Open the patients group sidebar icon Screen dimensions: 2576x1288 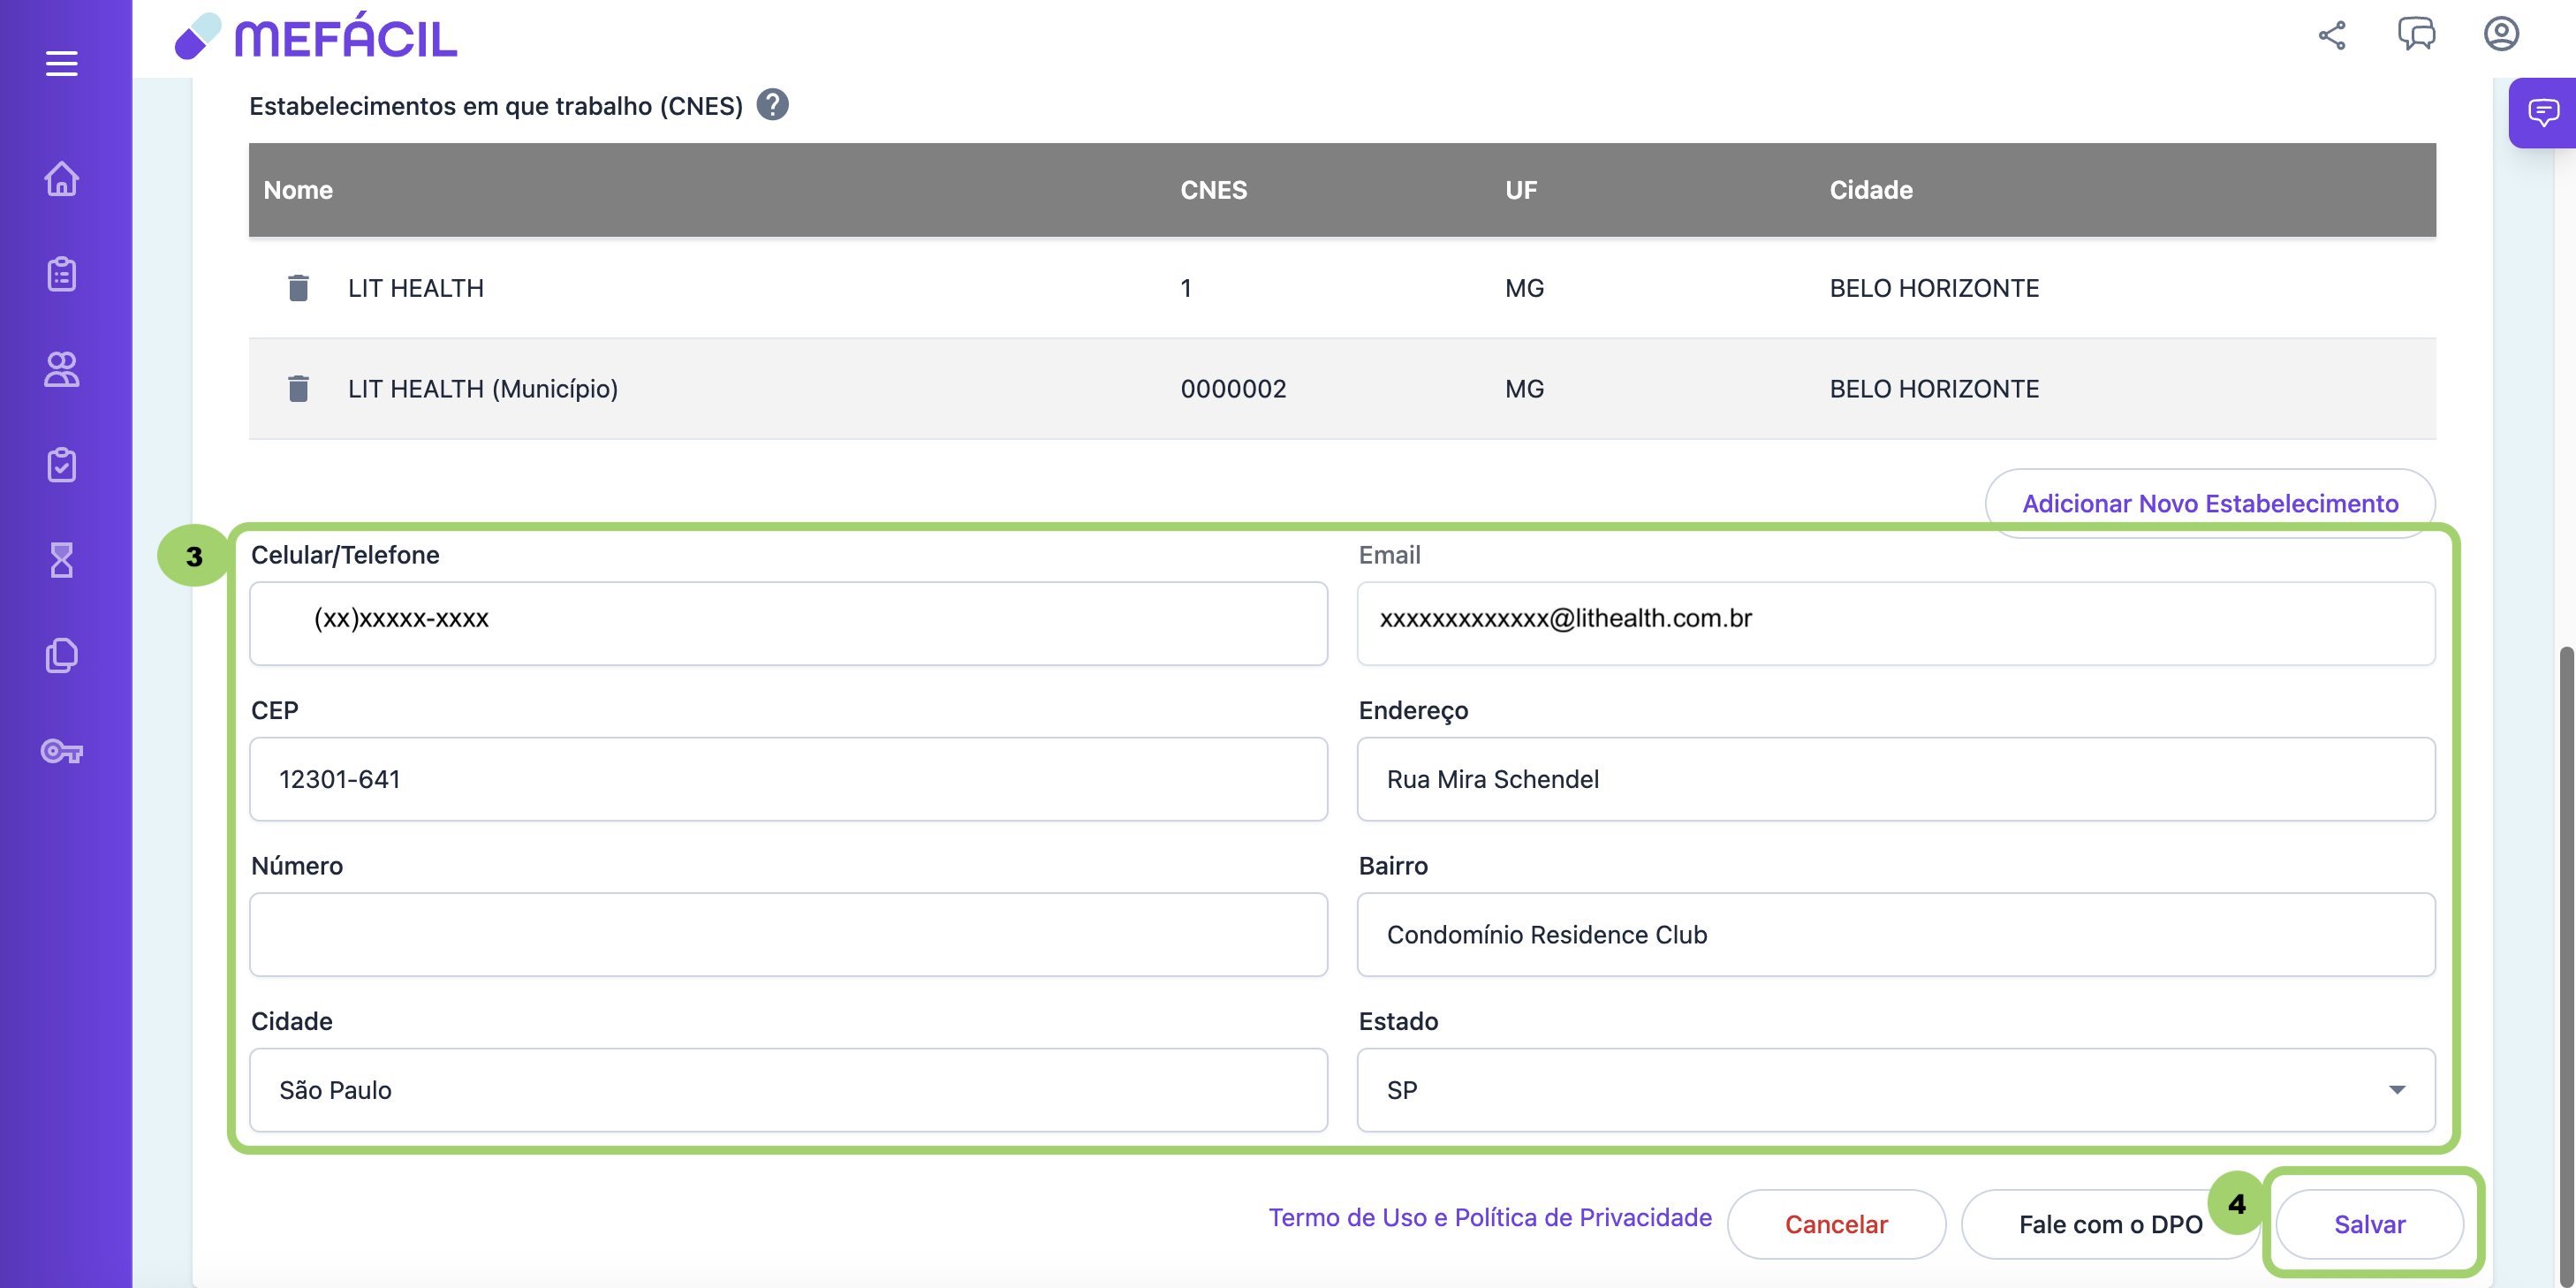[x=61, y=369]
